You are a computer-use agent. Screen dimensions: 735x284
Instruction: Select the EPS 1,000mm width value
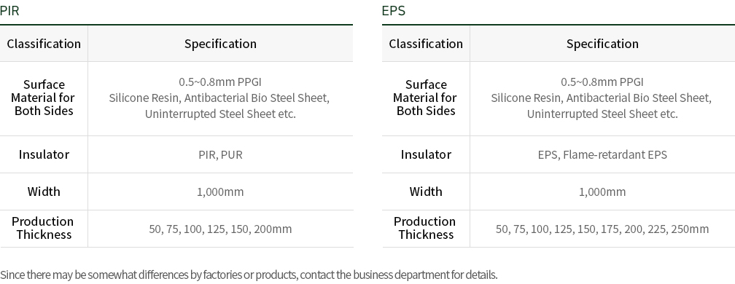pyautogui.click(x=602, y=192)
